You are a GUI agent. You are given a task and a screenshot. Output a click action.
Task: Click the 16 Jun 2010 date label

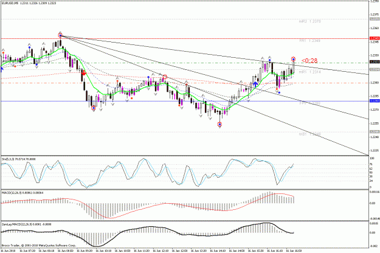[8, 251]
